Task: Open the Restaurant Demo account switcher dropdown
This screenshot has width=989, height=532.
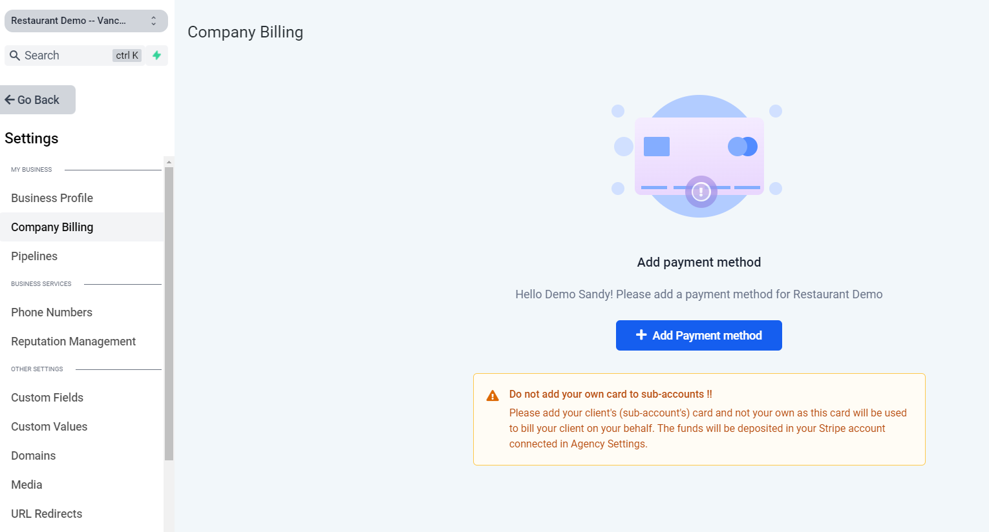Action: click(78, 21)
